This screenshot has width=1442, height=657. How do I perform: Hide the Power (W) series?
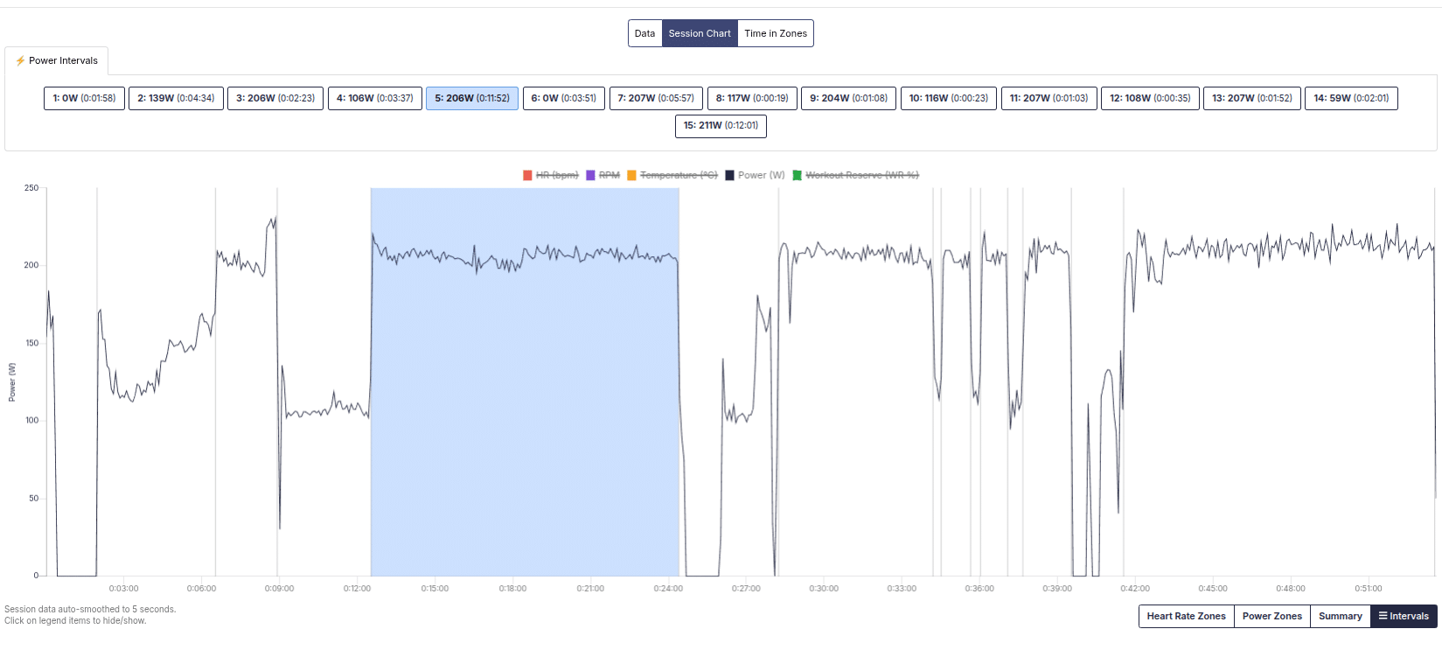[x=755, y=176]
